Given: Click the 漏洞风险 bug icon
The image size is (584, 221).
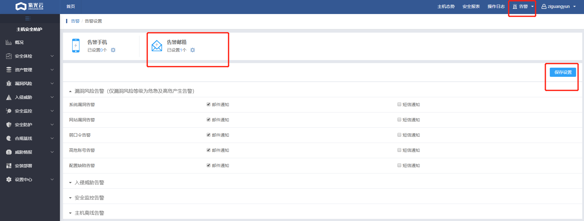Looking at the screenshot, I should click(9, 84).
